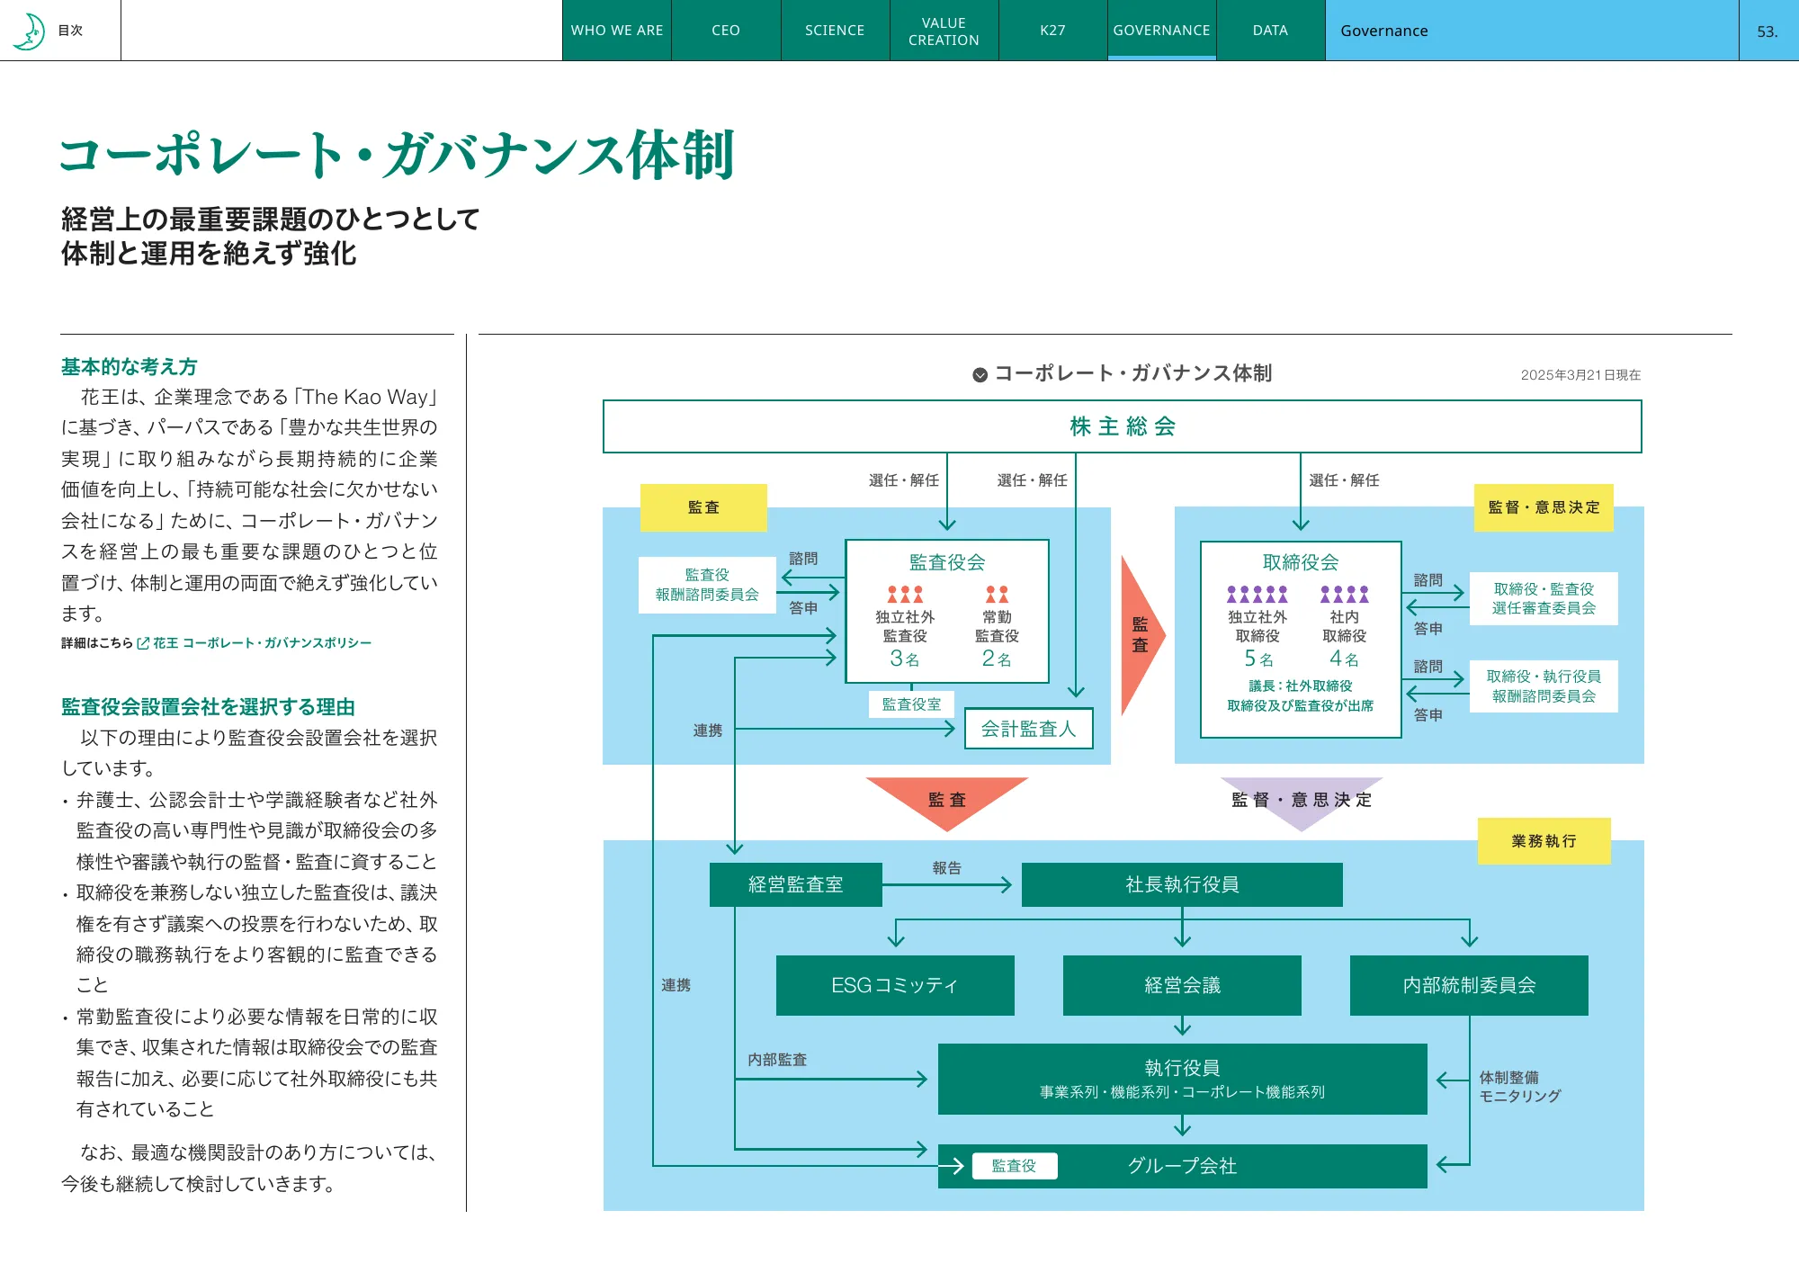The width and height of the screenshot is (1799, 1273).
Task: Click the 株主総会 box in diagram
Action: click(x=1122, y=426)
